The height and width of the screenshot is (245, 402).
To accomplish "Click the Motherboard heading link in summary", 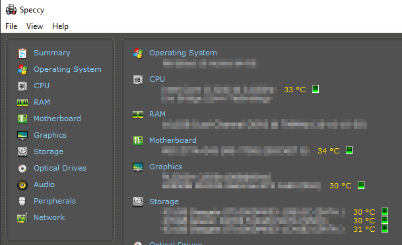I will [x=173, y=140].
